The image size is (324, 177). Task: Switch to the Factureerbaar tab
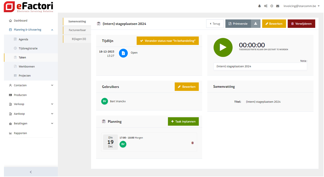pyautogui.click(x=77, y=30)
